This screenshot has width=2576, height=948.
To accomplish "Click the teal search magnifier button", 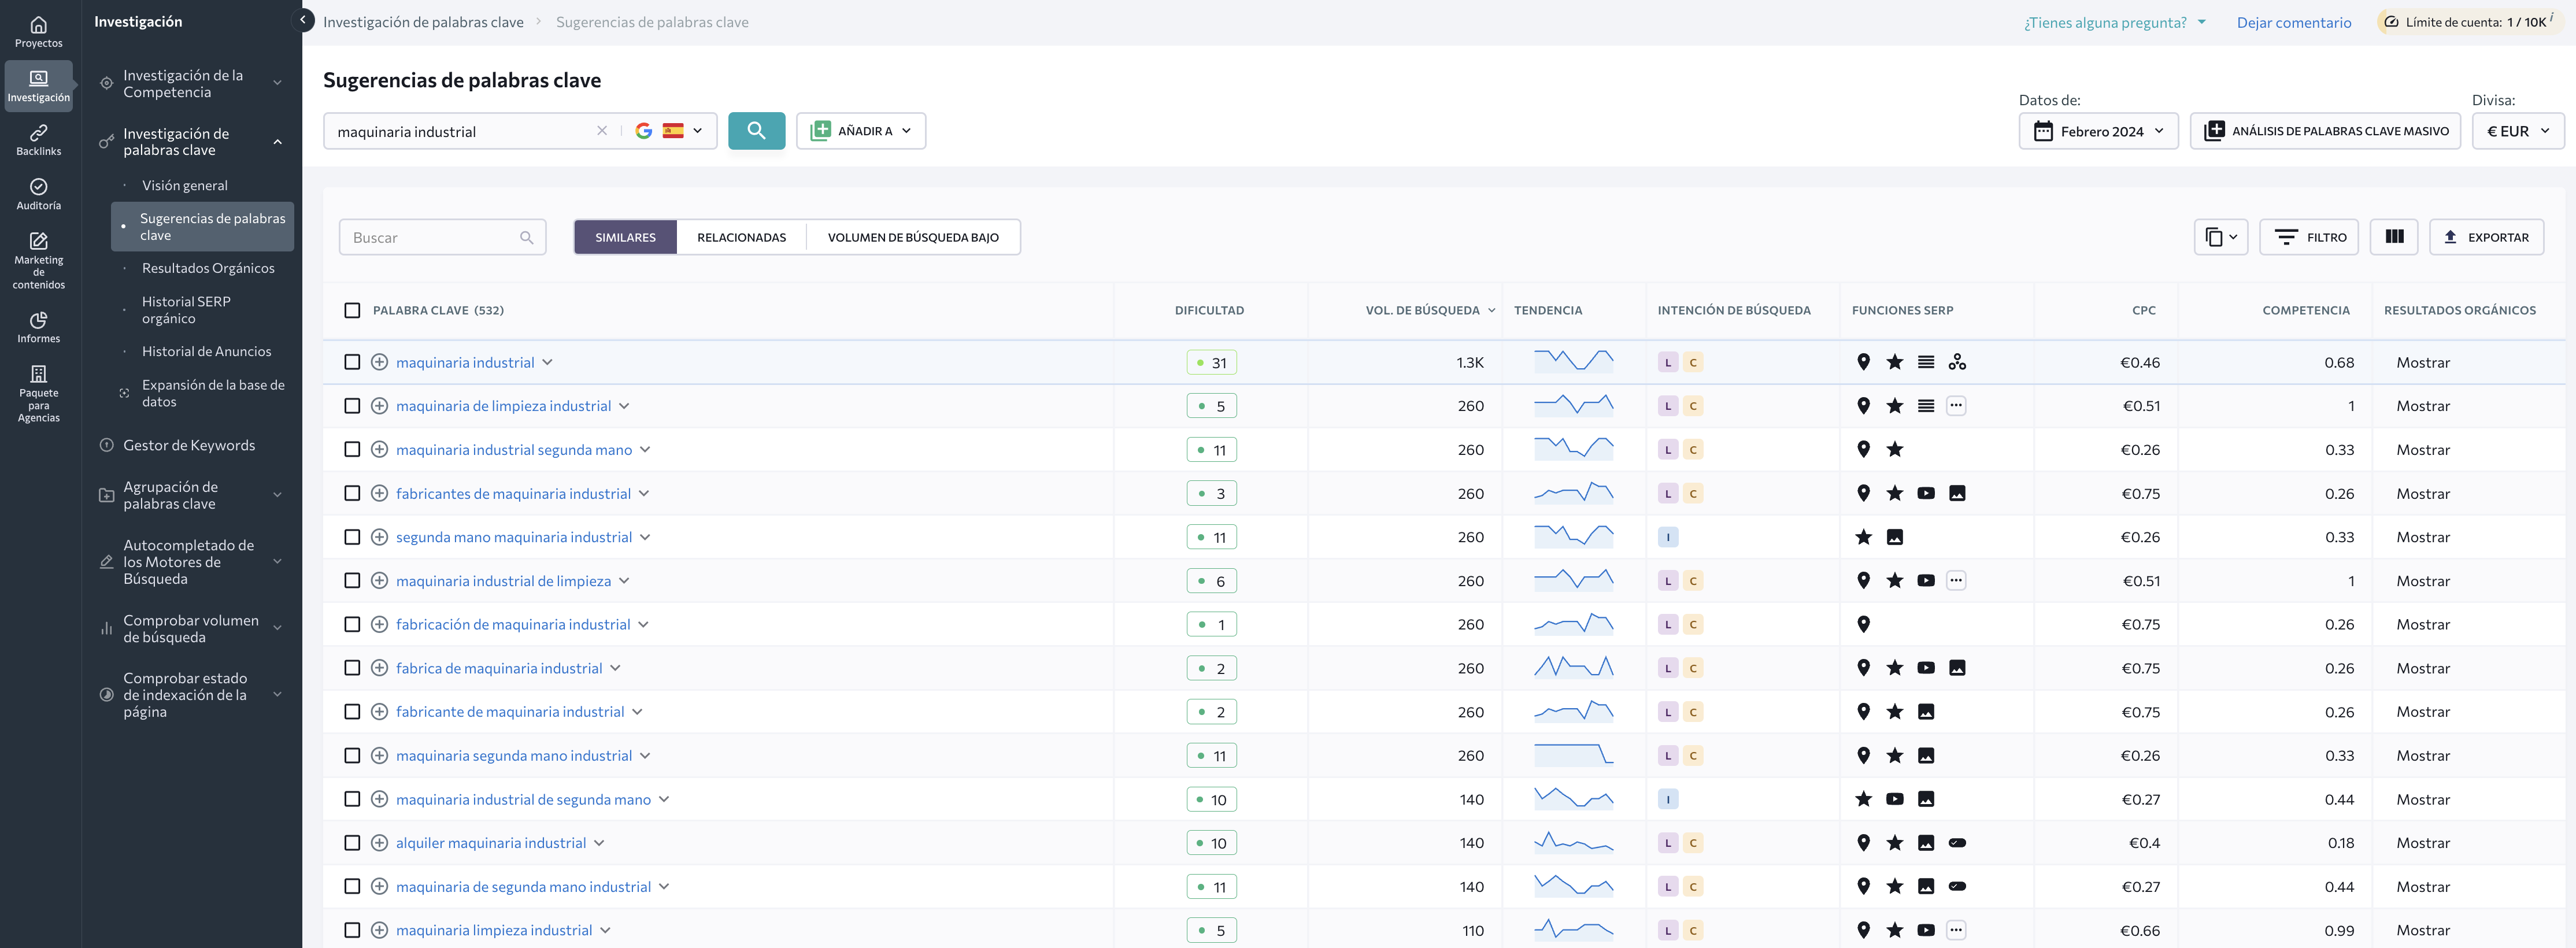I will (756, 131).
